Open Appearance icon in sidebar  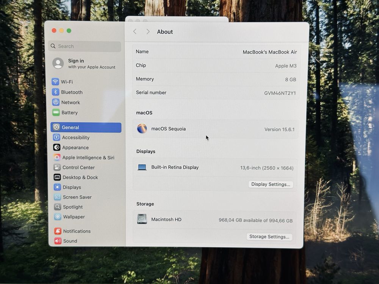click(57, 147)
